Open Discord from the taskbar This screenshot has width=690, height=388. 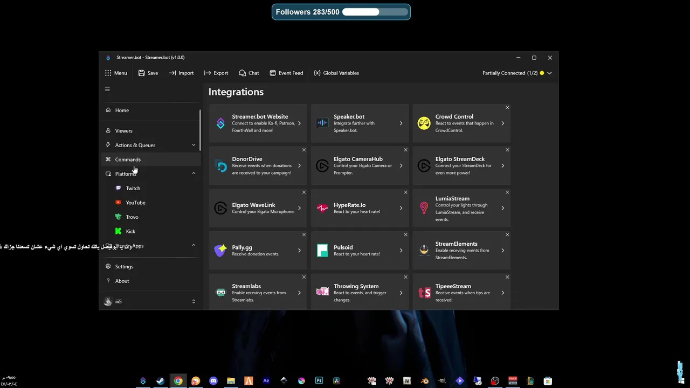tap(213, 381)
